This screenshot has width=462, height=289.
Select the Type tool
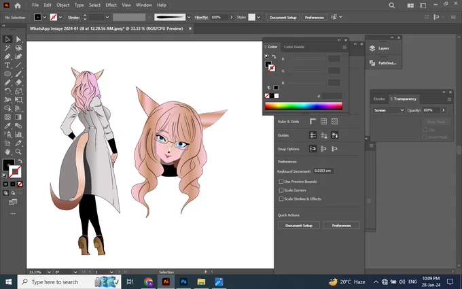(7, 65)
